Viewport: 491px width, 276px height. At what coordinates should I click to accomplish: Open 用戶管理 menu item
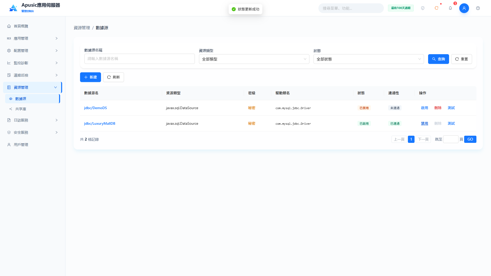32,145
